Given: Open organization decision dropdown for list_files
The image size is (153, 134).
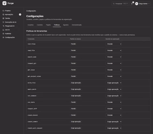Looking at the screenshot, I should (x=113, y=44).
